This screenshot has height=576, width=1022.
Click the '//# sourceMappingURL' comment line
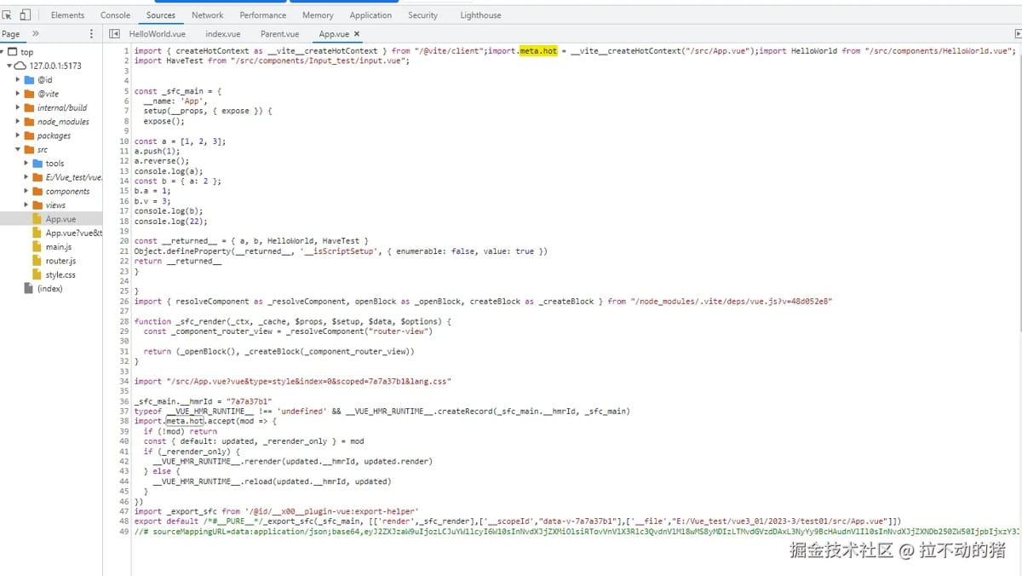point(577,532)
